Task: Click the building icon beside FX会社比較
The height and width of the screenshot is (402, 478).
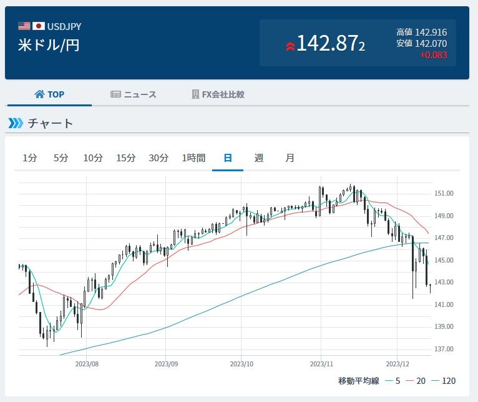Action: 195,94
